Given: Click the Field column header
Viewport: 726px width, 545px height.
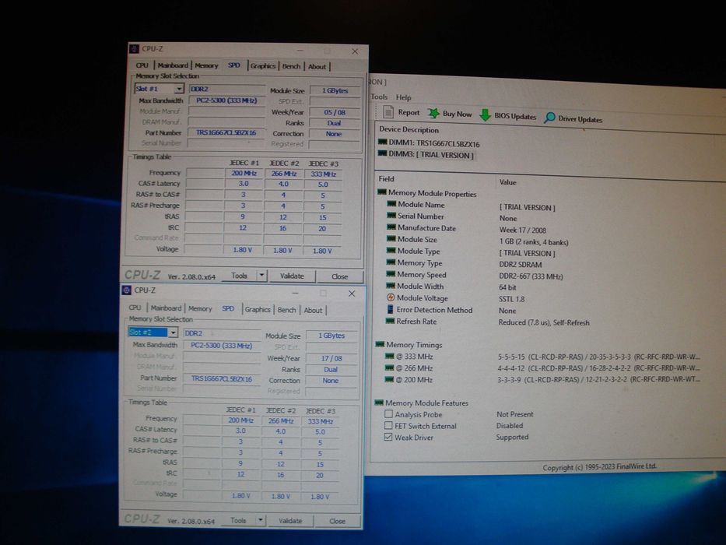Looking at the screenshot, I should [387, 179].
